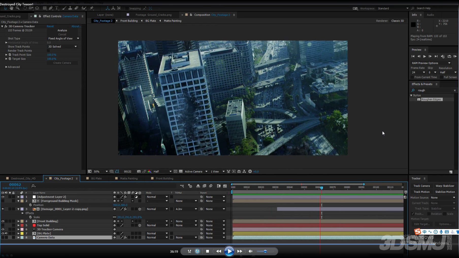Screen dimensions: 459x258
Task: Open Workspace Standard dropdown
Action: click(x=393, y=8)
